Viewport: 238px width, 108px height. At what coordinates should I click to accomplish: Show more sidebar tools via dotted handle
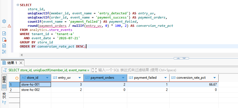[x=4, y=28]
